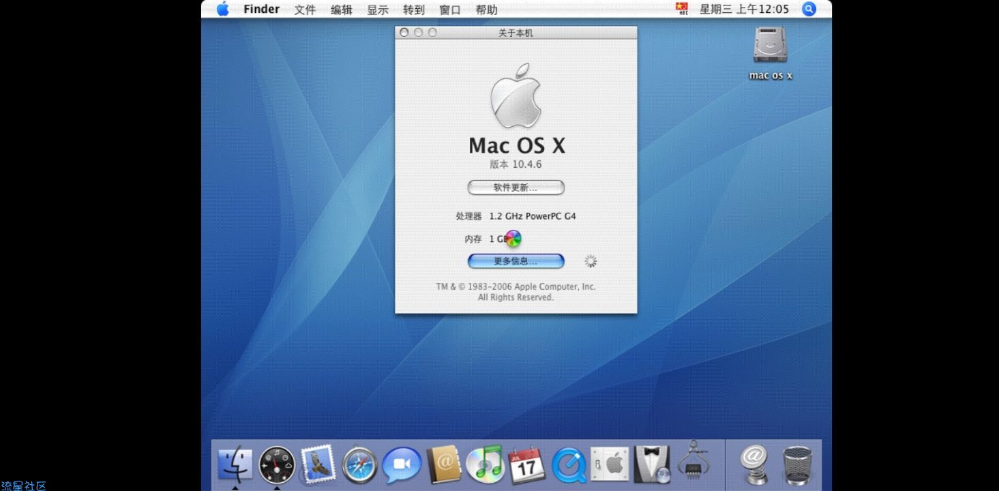Launch iTunes from the Dock
Screen dimensions: 999x491
click(485, 464)
